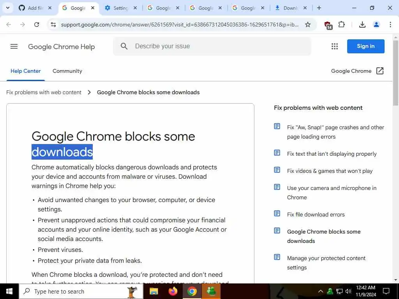Click the document icon beside Fix "Aw, Snap!" article
This screenshot has height=299, width=399.
coord(277,126)
